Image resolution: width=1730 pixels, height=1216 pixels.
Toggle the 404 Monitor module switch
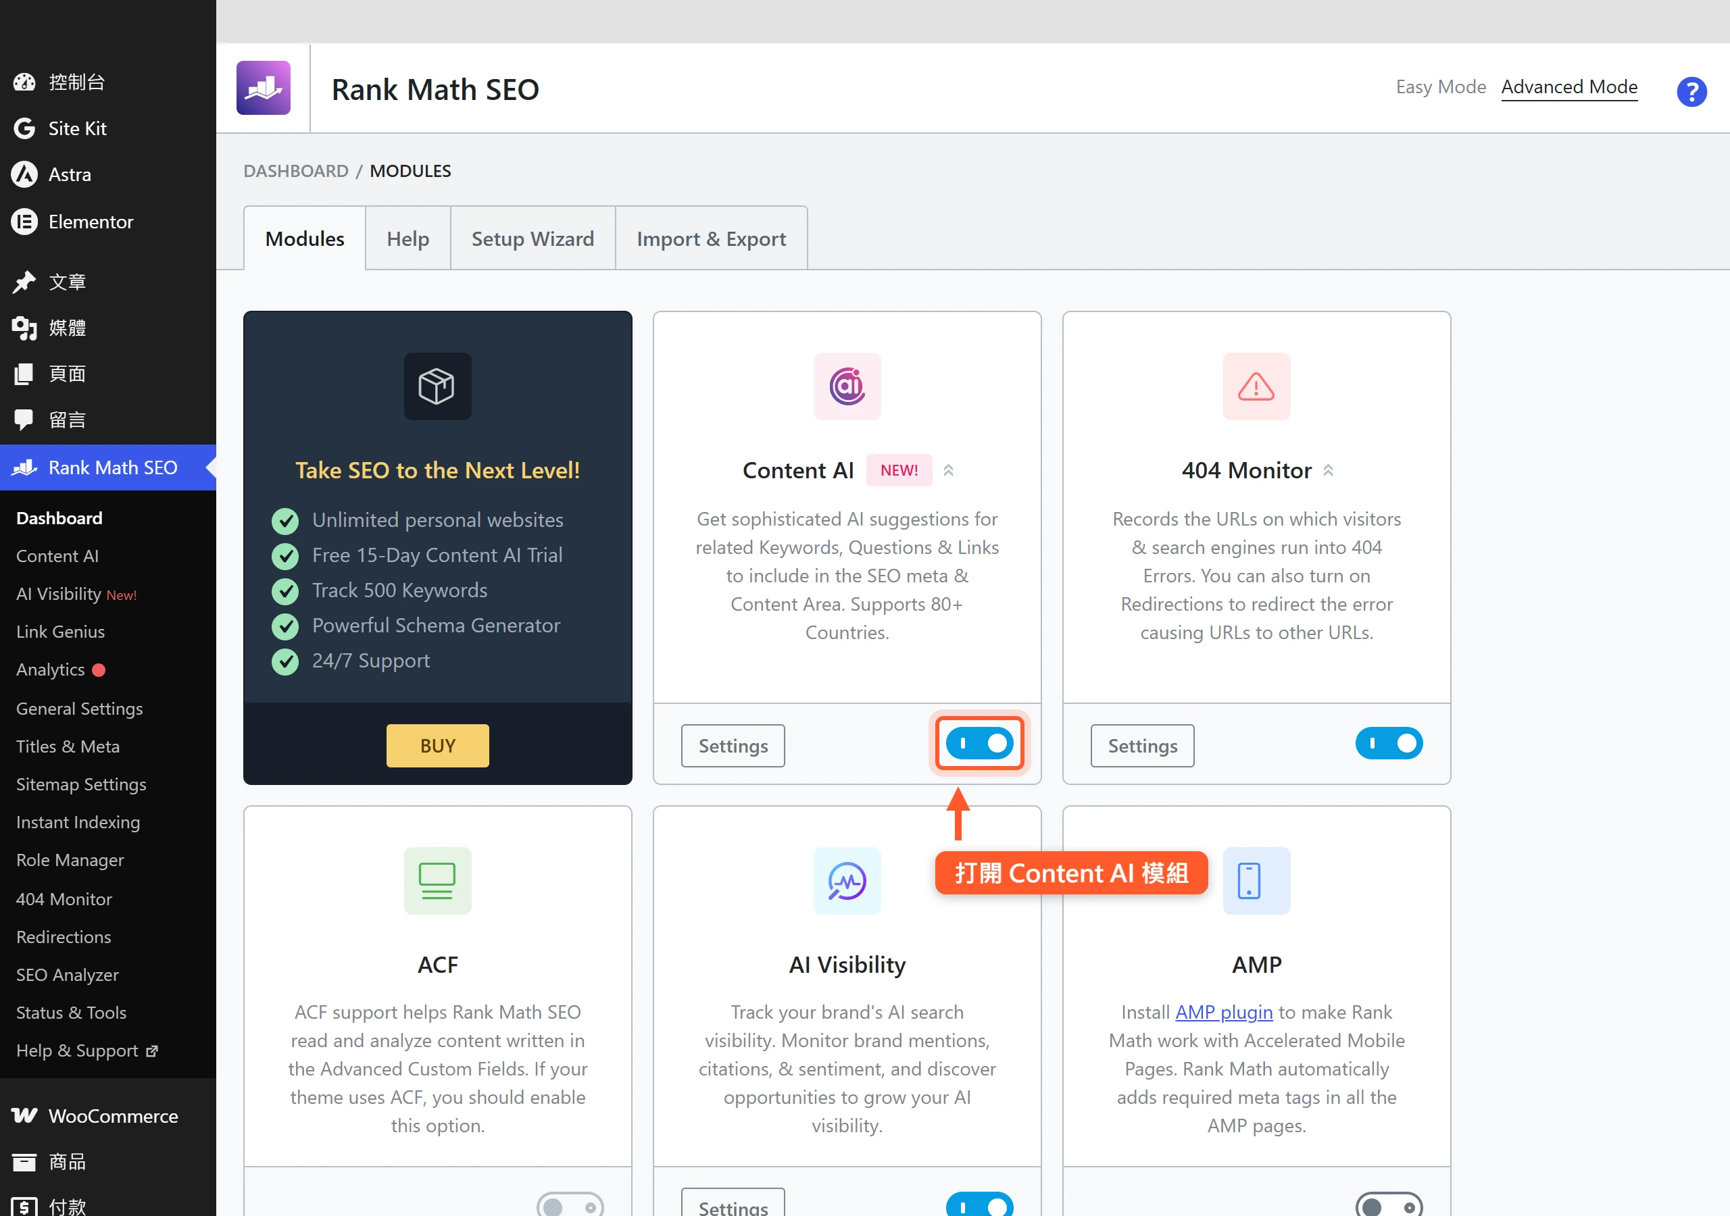tap(1389, 744)
